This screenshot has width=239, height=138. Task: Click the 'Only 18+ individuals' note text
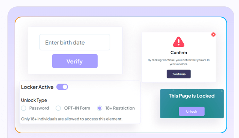pos(71,119)
